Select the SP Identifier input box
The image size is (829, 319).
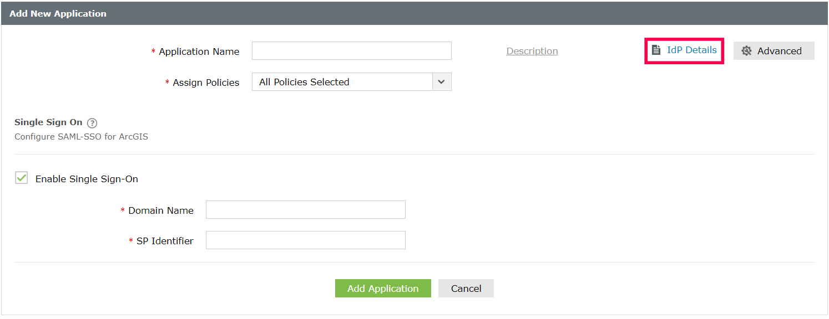tap(305, 240)
